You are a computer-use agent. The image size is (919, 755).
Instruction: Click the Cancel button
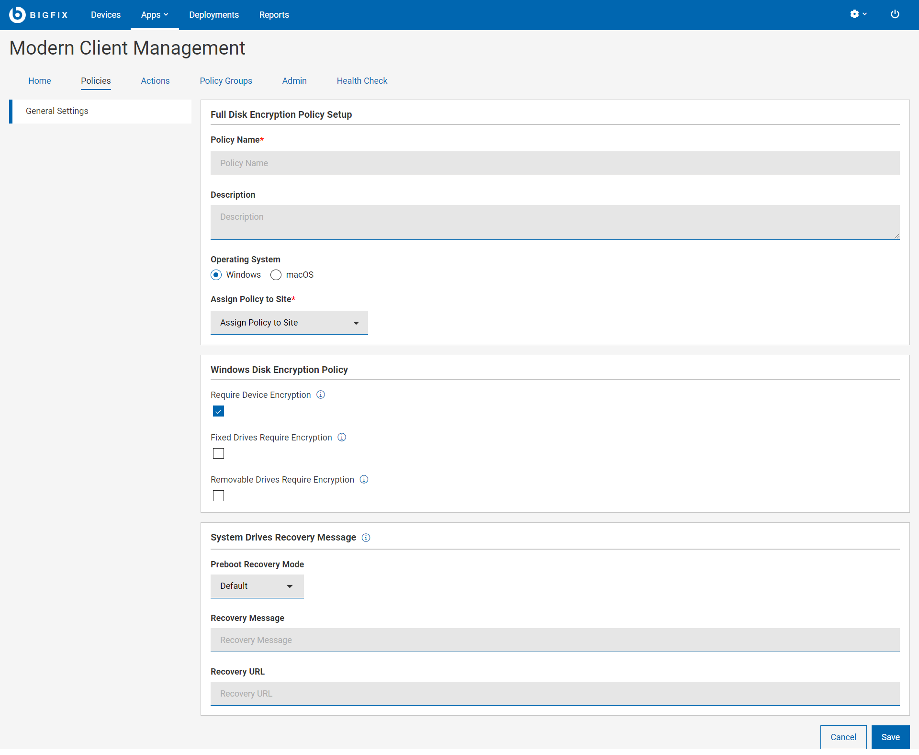843,737
